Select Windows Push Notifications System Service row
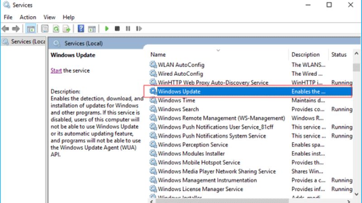The width and height of the screenshot is (362, 203). click(x=251, y=136)
